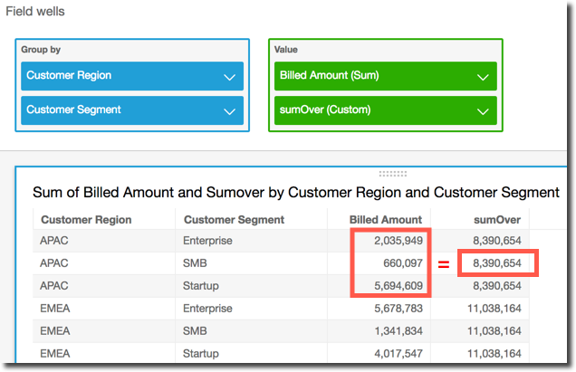Select the Group by well label
The height and width of the screenshot is (372, 576).
[x=43, y=50]
